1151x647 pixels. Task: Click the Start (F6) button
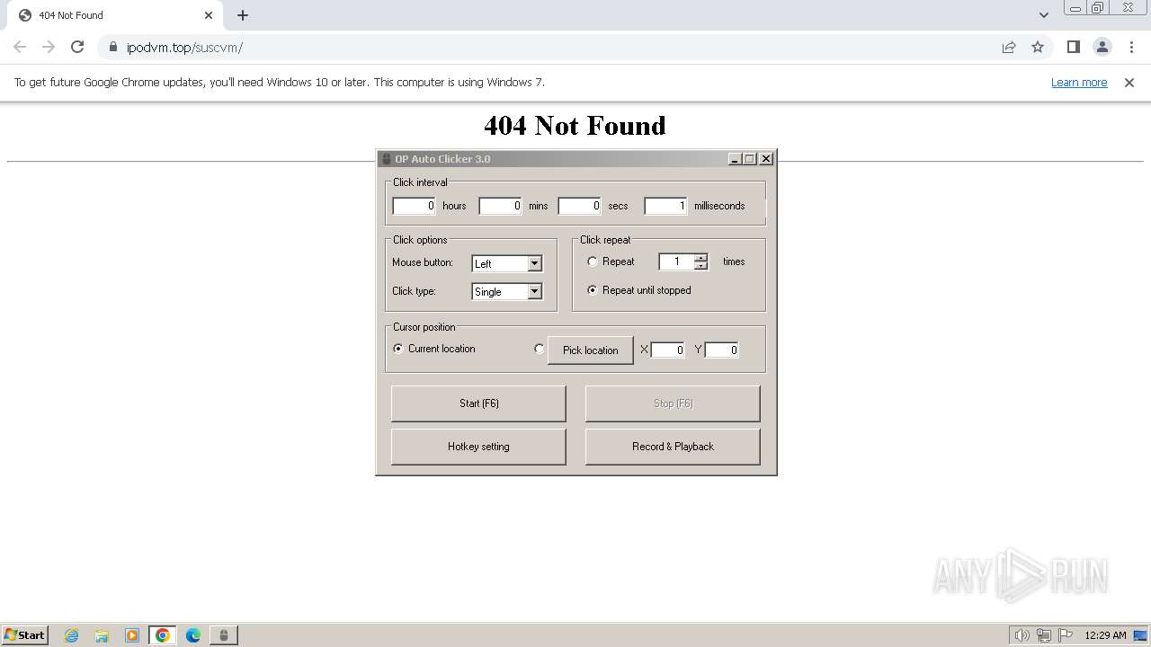[478, 403]
